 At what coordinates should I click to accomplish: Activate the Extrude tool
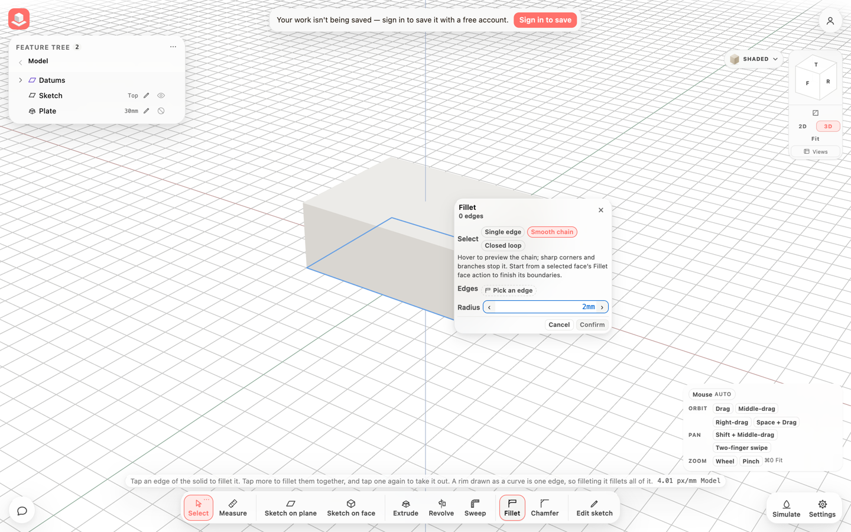(405, 508)
